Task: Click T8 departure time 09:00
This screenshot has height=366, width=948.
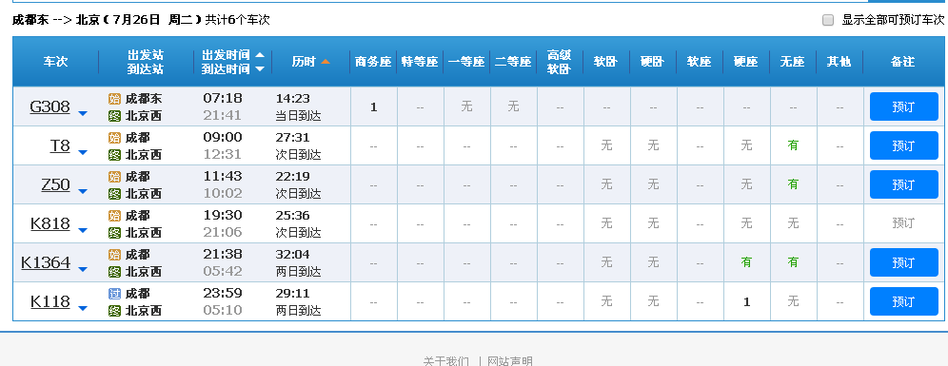Action: click(223, 137)
